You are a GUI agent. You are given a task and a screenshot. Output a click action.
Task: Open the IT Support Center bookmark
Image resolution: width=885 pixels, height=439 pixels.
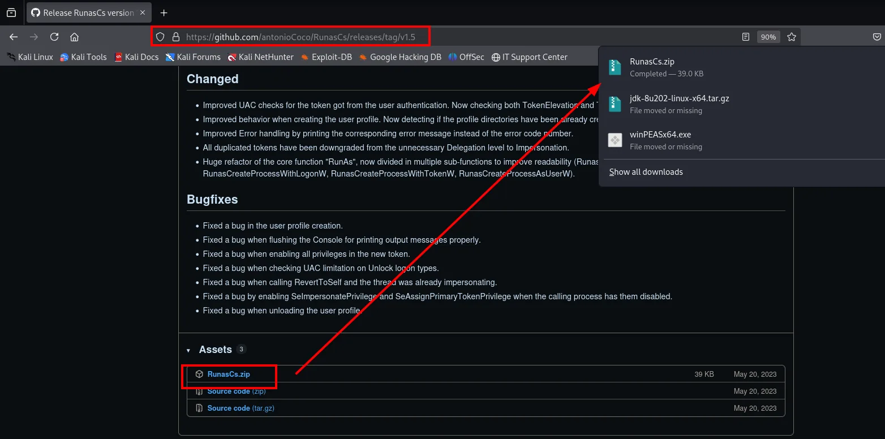pos(529,57)
